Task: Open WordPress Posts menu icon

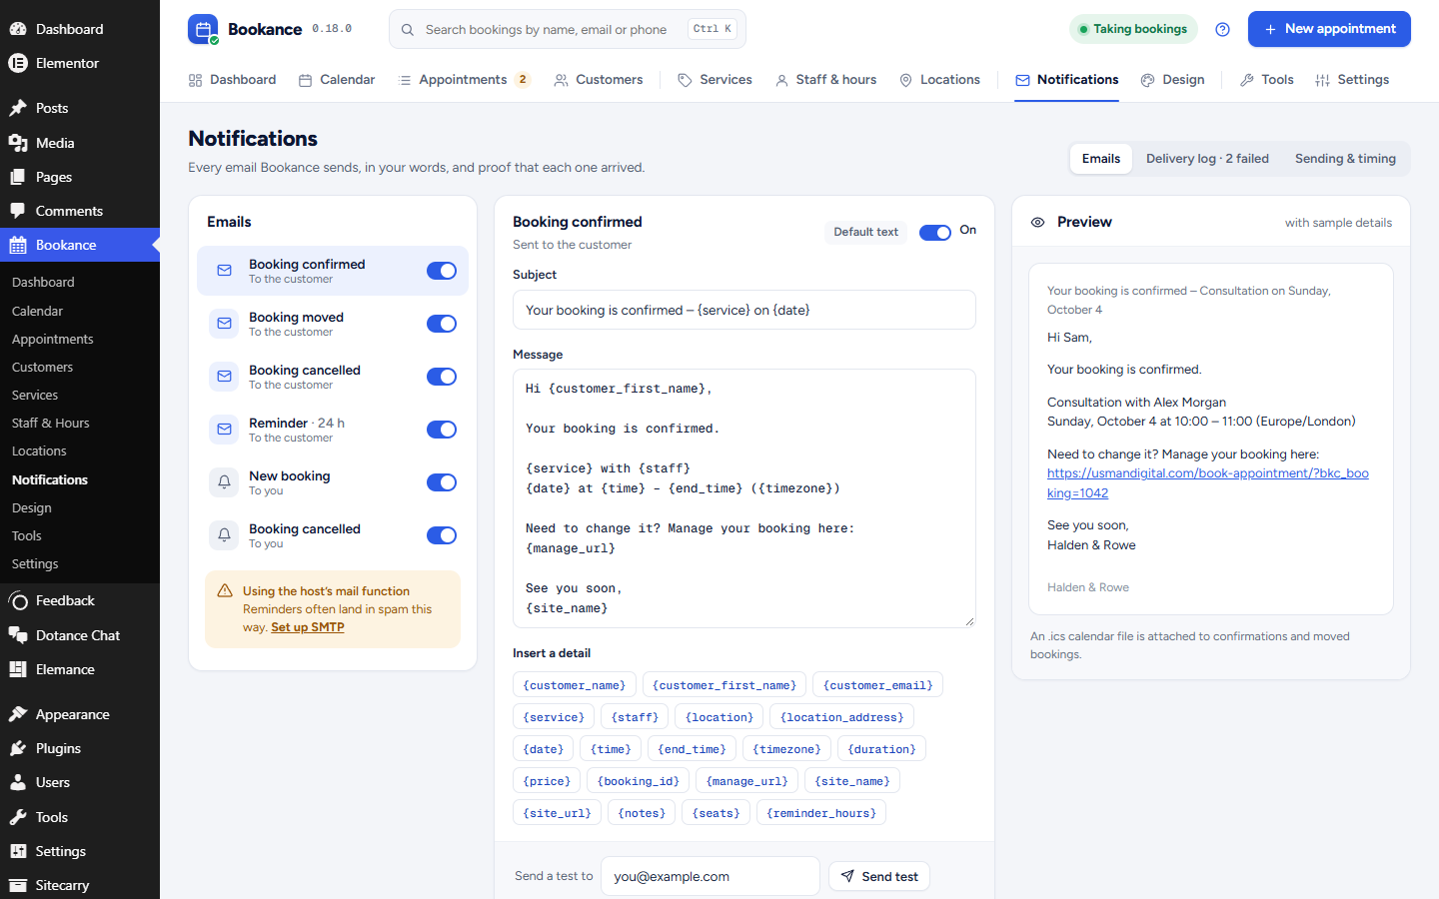Action: point(18,108)
